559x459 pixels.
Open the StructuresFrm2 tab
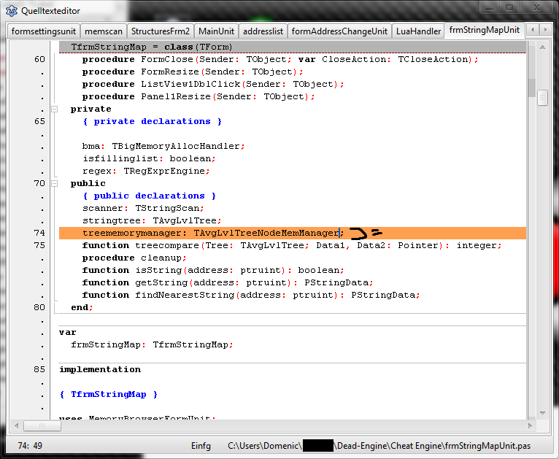coord(160,31)
